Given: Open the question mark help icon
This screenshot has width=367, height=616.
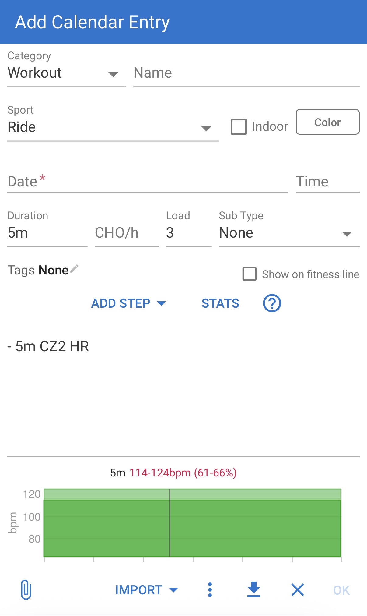Looking at the screenshot, I should point(272,303).
